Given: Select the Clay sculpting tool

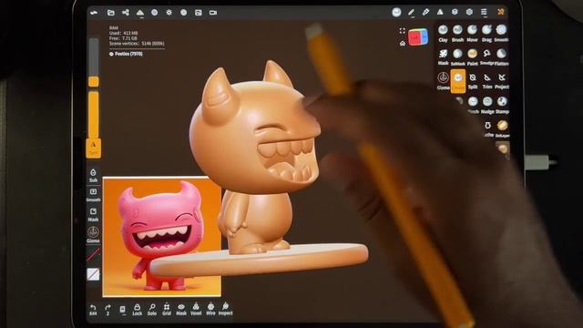Looking at the screenshot, I should point(443,33).
